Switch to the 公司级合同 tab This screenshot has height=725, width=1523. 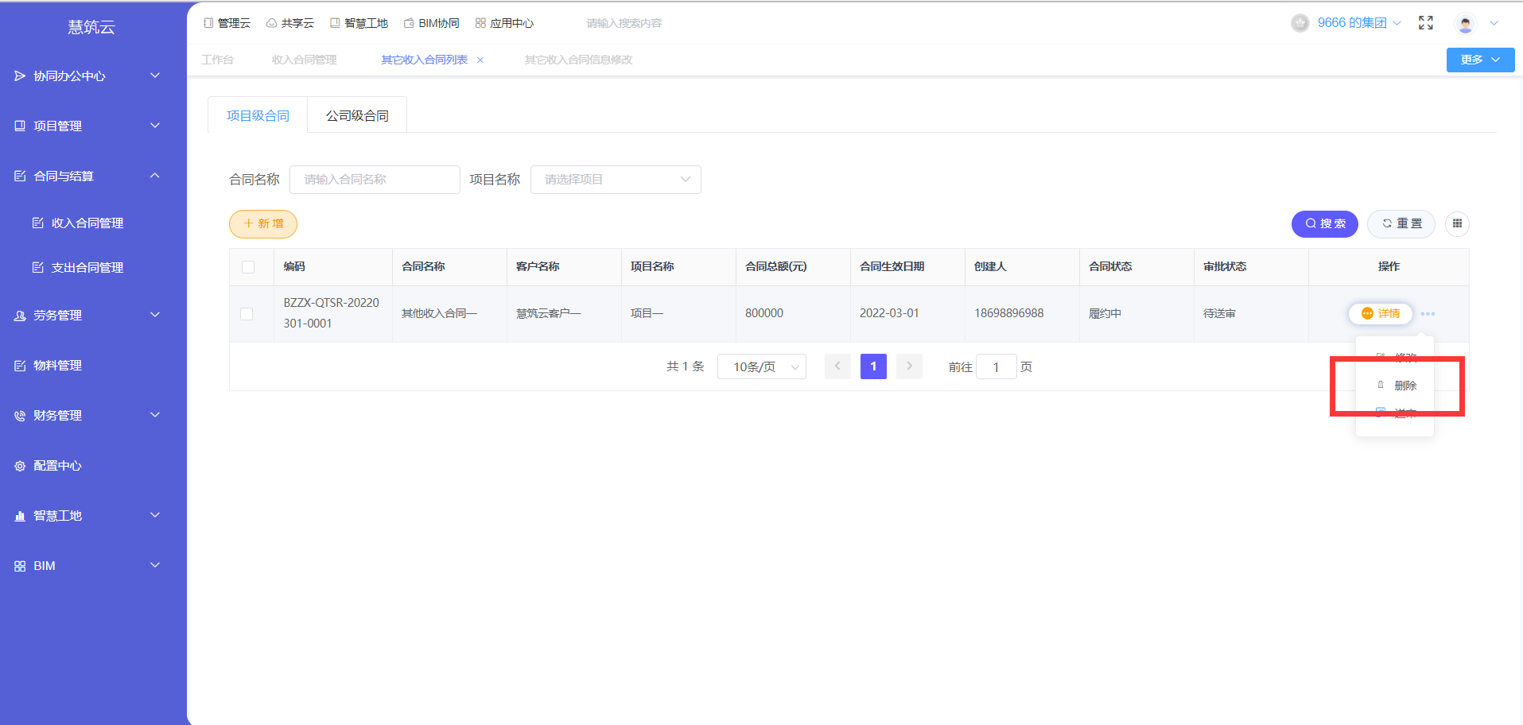357,116
